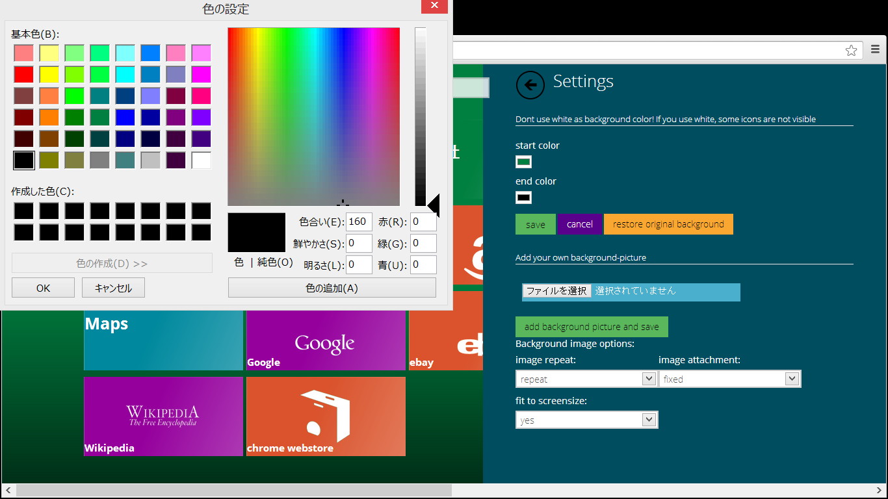Viewport: 888px width, 499px height.
Task: Click the 明るさ(L) luminosity field
Action: pos(359,265)
